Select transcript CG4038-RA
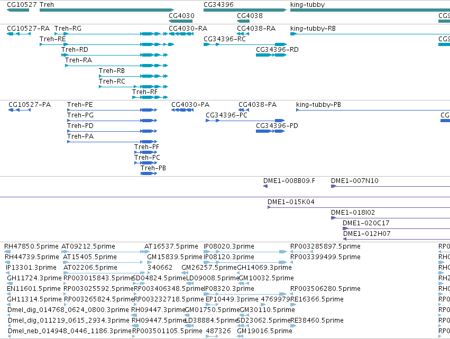Image resolution: width=450 pixels, height=339 pixels. tap(243, 34)
